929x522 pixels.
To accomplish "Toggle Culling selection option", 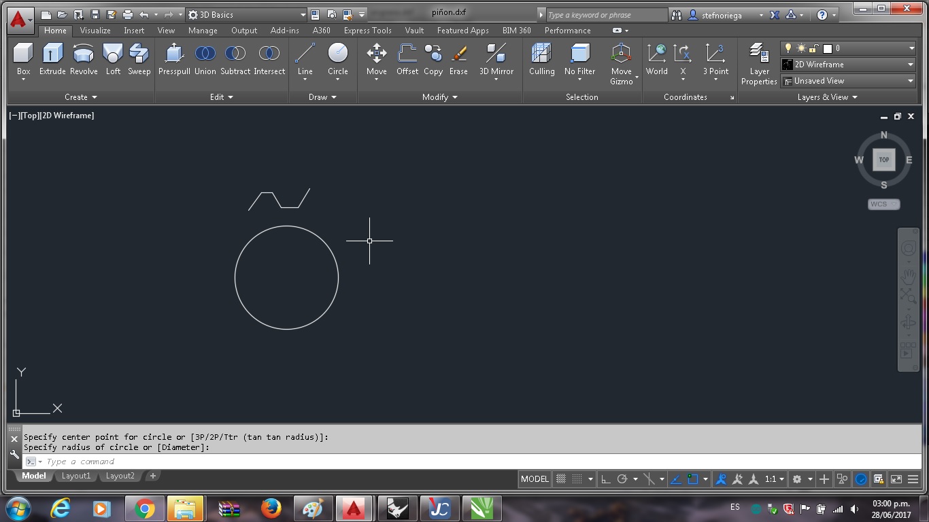I will point(542,60).
